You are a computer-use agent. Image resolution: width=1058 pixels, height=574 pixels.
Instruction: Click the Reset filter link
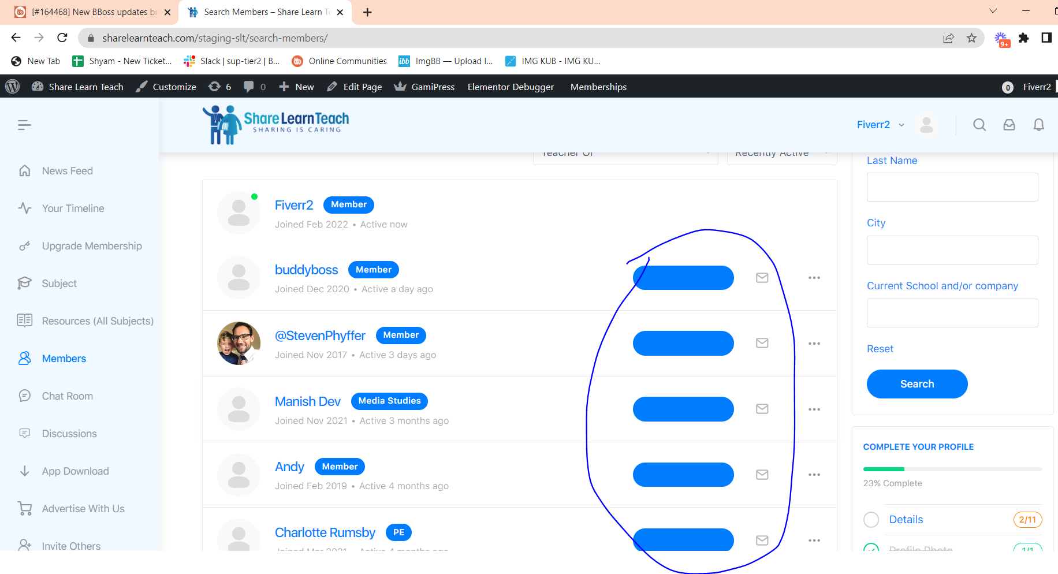point(880,349)
